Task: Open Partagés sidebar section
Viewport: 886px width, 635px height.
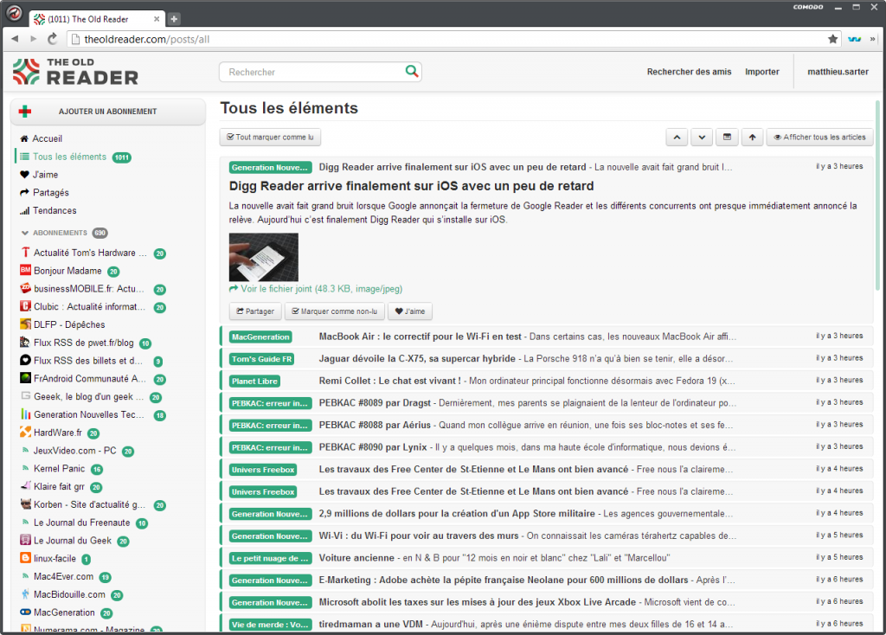Action: click(44, 193)
